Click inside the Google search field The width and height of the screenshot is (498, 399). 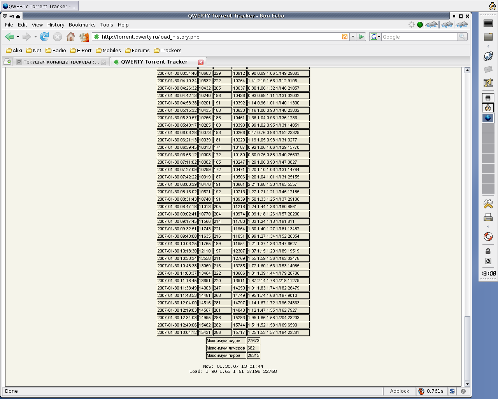419,37
